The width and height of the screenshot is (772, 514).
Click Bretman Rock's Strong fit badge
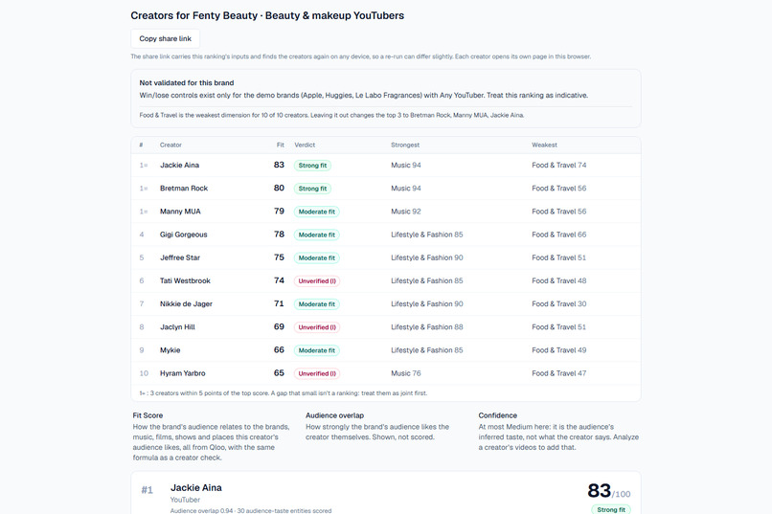[x=312, y=189]
